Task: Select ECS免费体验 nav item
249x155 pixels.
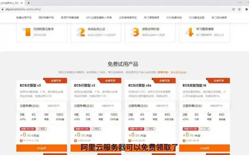Action: click(174, 18)
